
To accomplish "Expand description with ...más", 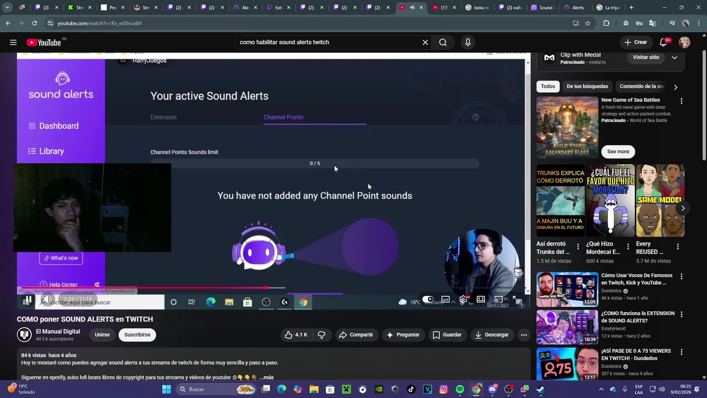I will pyautogui.click(x=266, y=378).
